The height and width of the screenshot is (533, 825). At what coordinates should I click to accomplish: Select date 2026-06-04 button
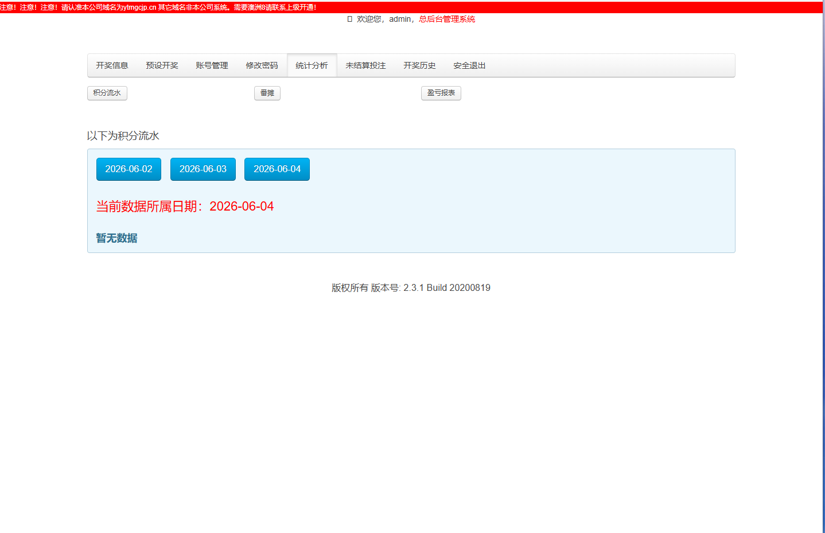277,169
